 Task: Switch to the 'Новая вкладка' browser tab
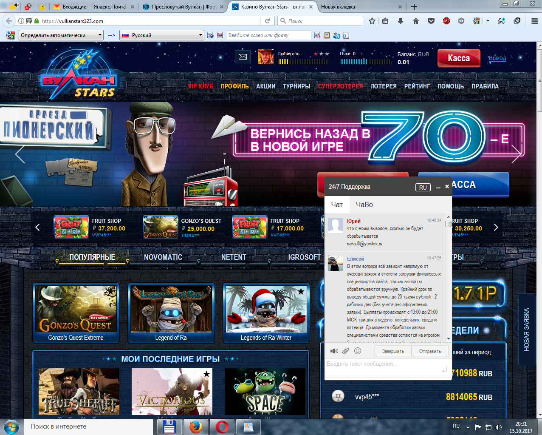360,7
